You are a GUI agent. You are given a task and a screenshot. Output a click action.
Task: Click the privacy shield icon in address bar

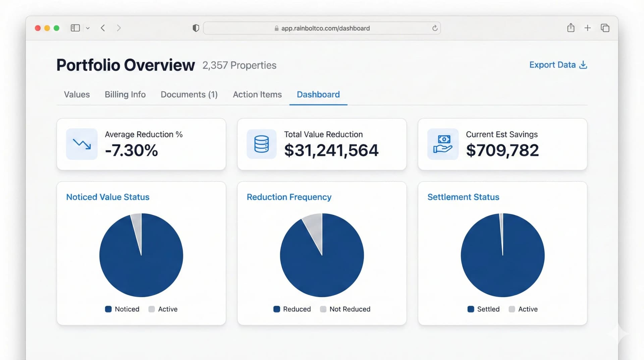coord(195,28)
